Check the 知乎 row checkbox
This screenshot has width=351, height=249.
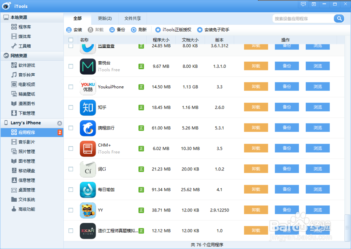point(71,107)
